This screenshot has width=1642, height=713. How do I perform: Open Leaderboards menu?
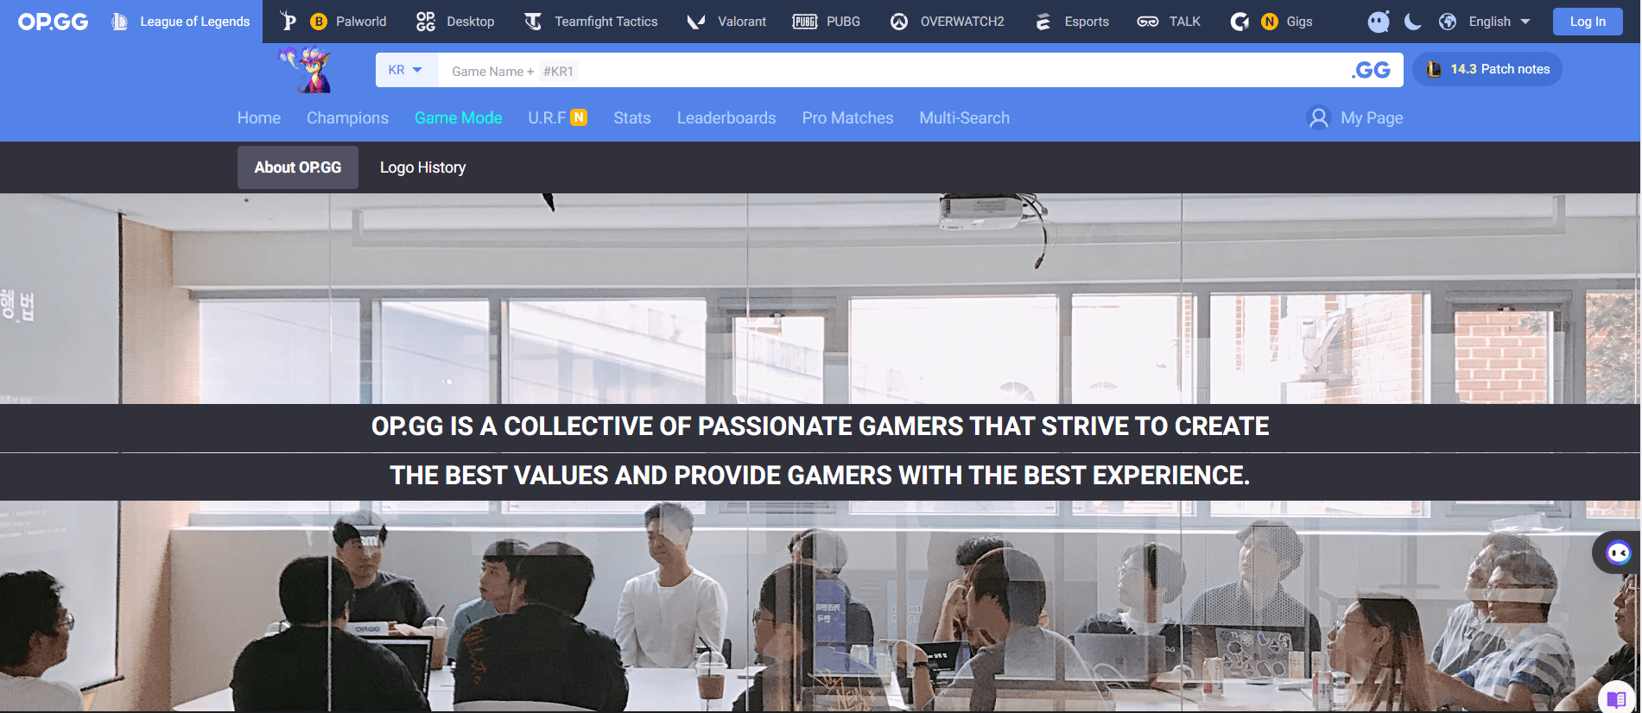[726, 118]
